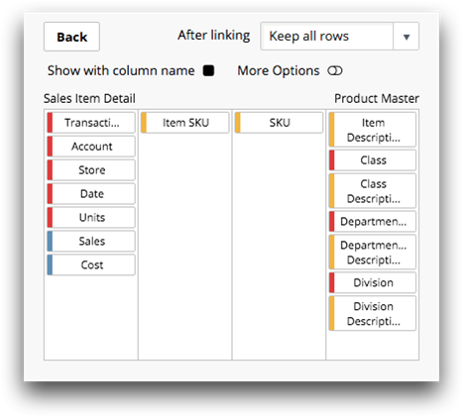Select the Keep all rows combo box
Screen dimensions: 463x417
click(339, 37)
